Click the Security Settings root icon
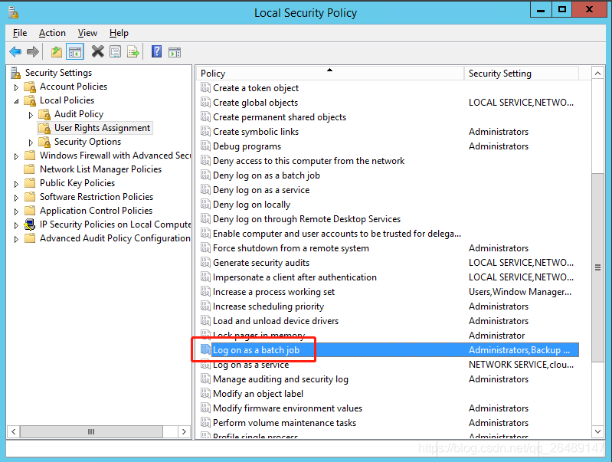Viewport: 612px width, 462px height. 15,73
